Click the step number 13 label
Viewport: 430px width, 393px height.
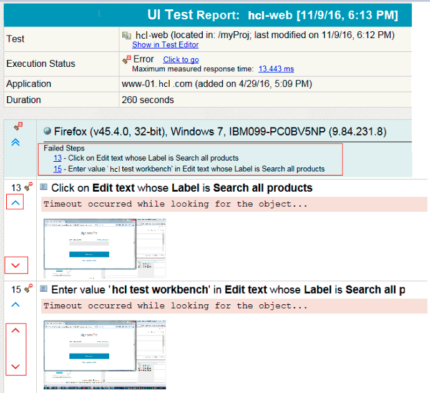click(x=16, y=188)
